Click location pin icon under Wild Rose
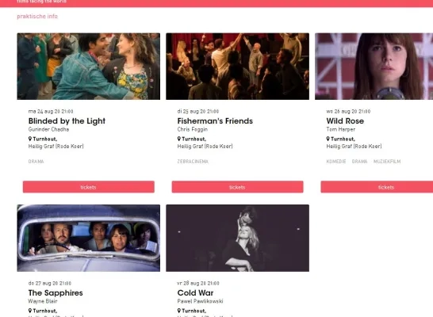 328,139
